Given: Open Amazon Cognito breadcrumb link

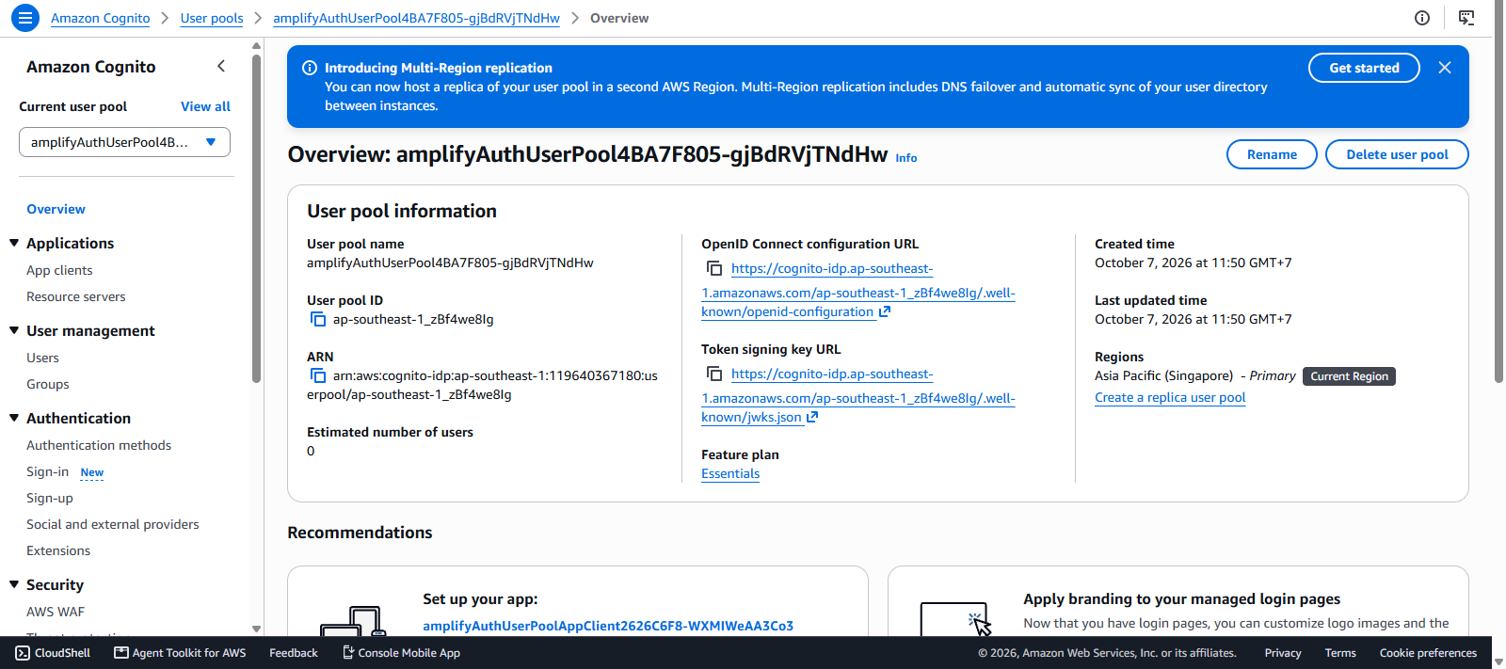Looking at the screenshot, I should pyautogui.click(x=100, y=18).
